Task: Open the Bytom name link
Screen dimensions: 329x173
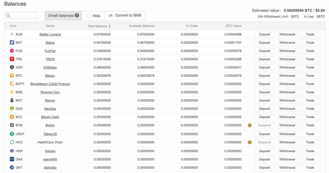Action: (x=50, y=125)
